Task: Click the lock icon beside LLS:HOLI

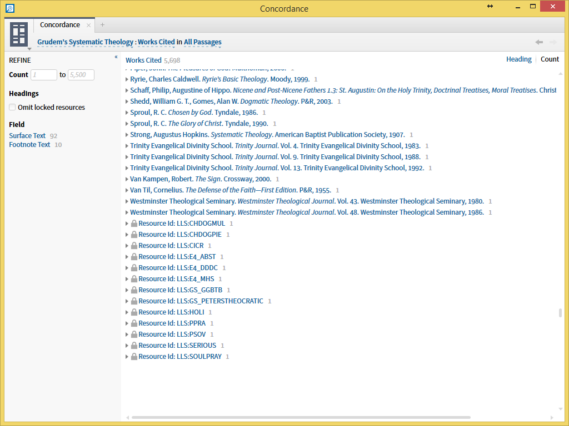Action: [x=134, y=312]
